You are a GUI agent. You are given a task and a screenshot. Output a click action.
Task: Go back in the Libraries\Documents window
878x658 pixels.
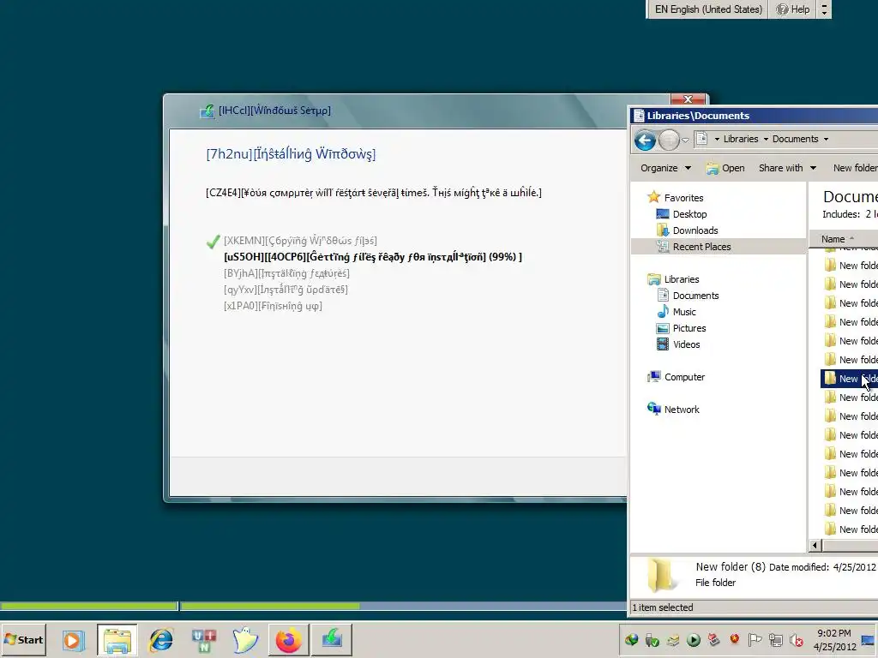645,140
